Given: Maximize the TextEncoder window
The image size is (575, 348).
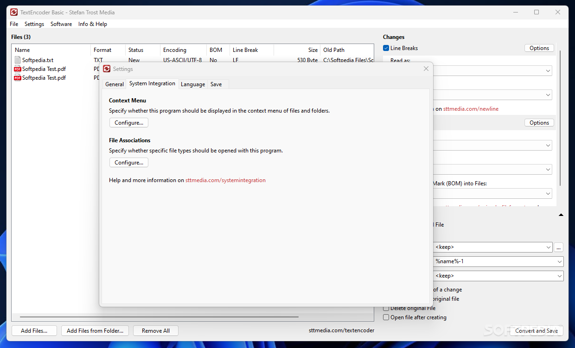Looking at the screenshot, I should (x=537, y=12).
